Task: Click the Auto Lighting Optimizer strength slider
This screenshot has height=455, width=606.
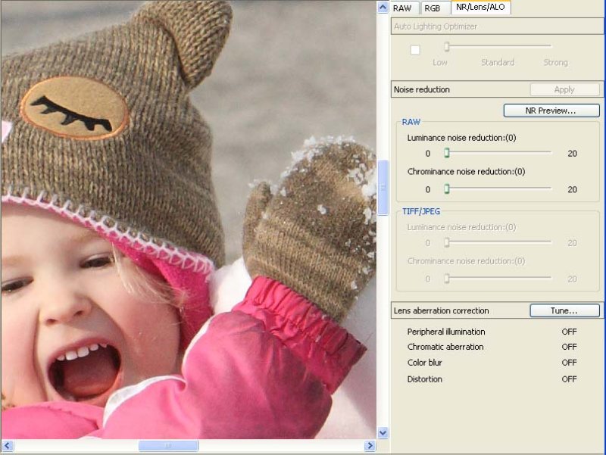Action: pyautogui.click(x=498, y=46)
